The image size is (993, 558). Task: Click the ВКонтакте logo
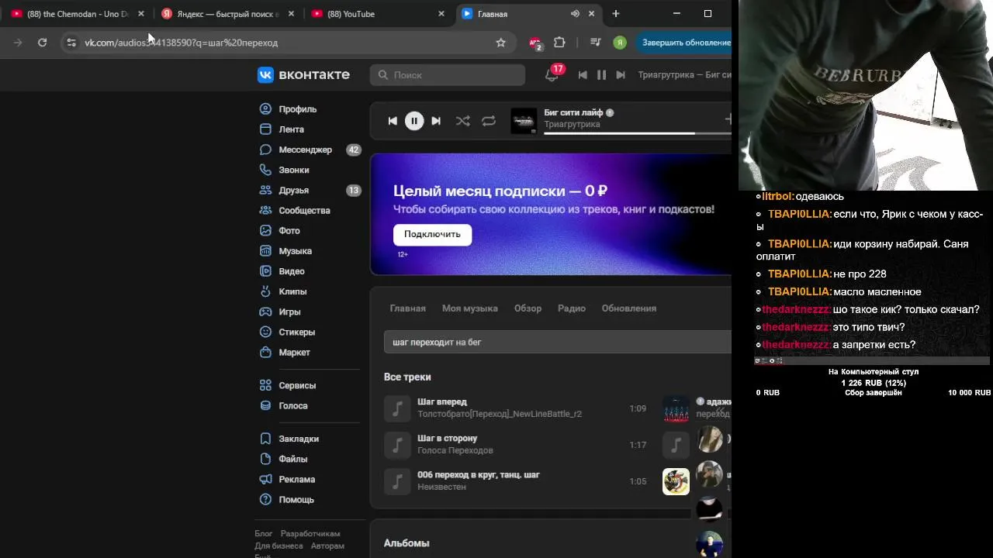(304, 74)
